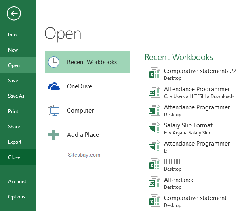Open the Print menu item
Screen dimensions: 242x211
coord(18,111)
